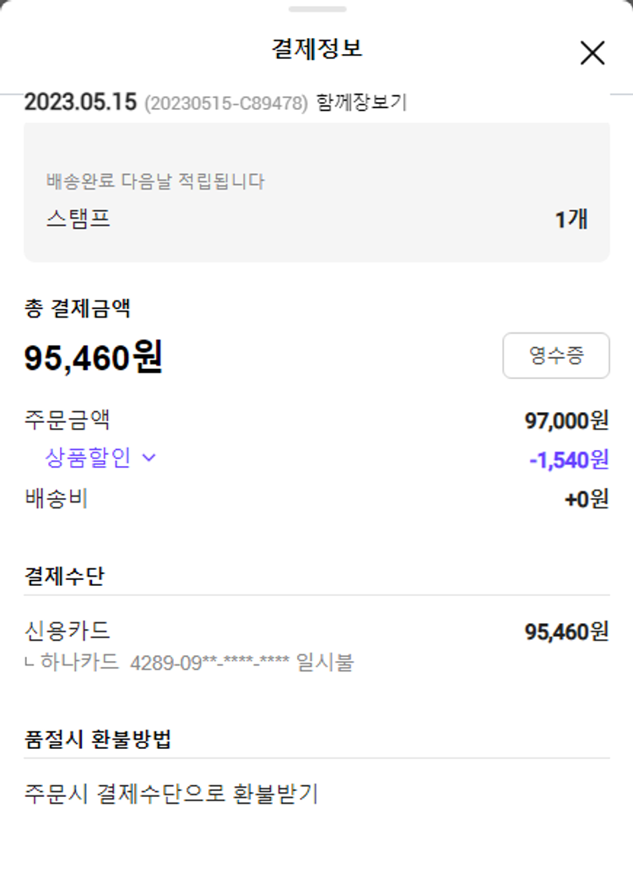Click the 1개 stamp count

(x=571, y=220)
